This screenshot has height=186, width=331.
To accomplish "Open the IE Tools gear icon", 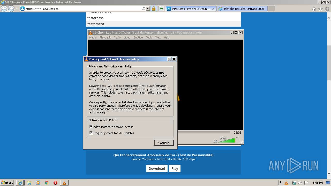I will 327,9.
